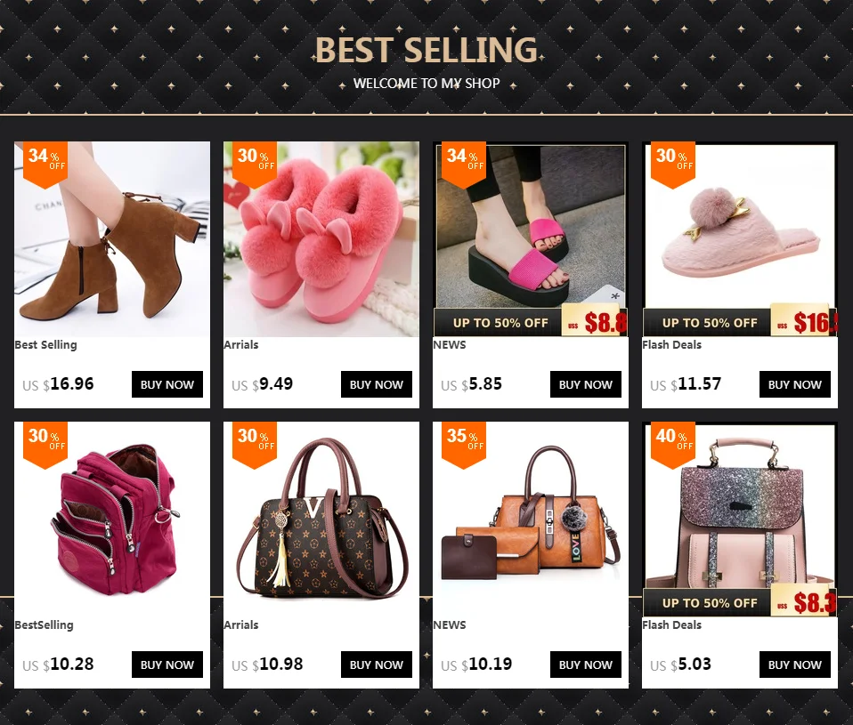
Task: Click Buy Now for the $5.03 backpack
Action: [x=795, y=665]
